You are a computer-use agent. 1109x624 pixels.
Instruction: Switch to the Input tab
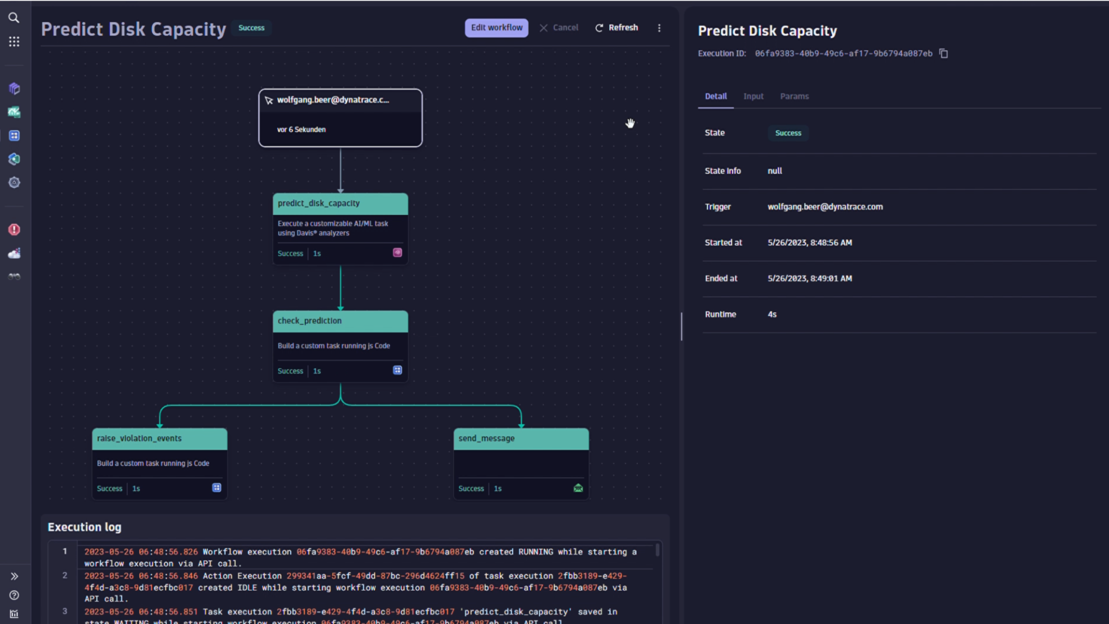coord(753,96)
